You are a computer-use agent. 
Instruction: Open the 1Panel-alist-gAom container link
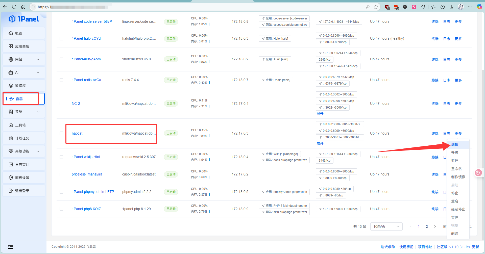coord(86,59)
